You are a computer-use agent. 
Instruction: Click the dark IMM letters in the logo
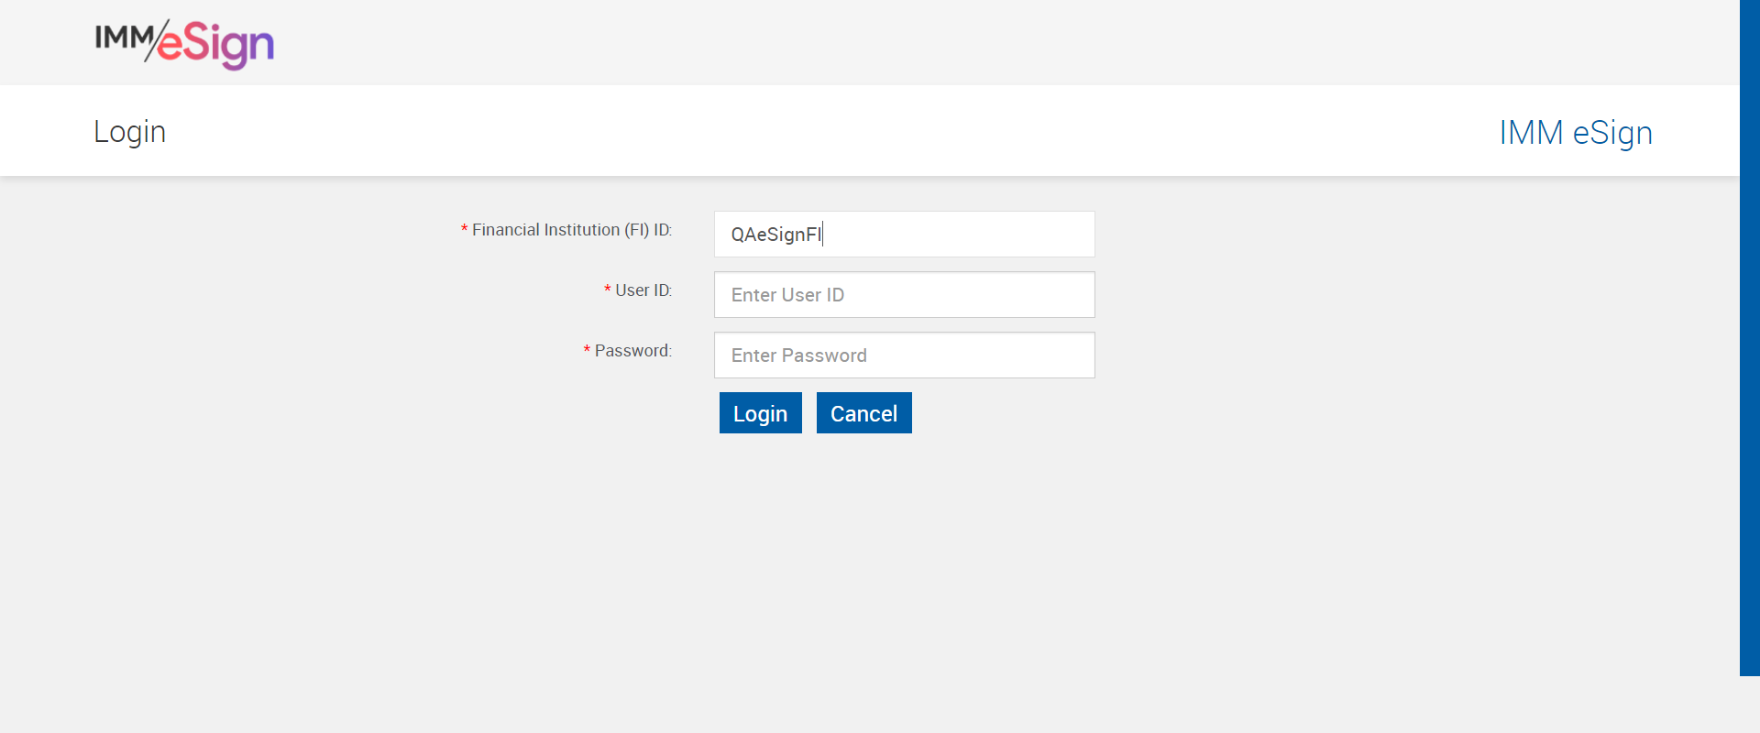click(123, 37)
